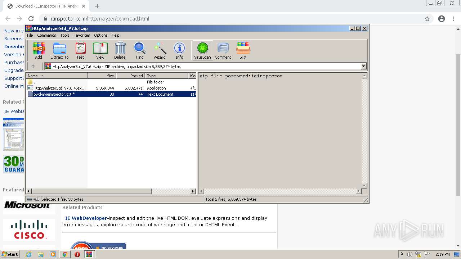
Task: Go up one folder level arrow
Action: tap(33, 66)
